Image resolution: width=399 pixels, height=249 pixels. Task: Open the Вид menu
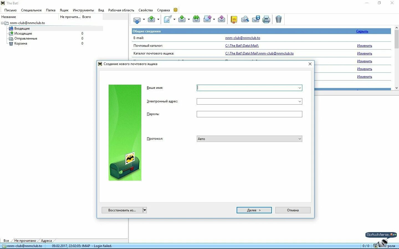coord(101,10)
